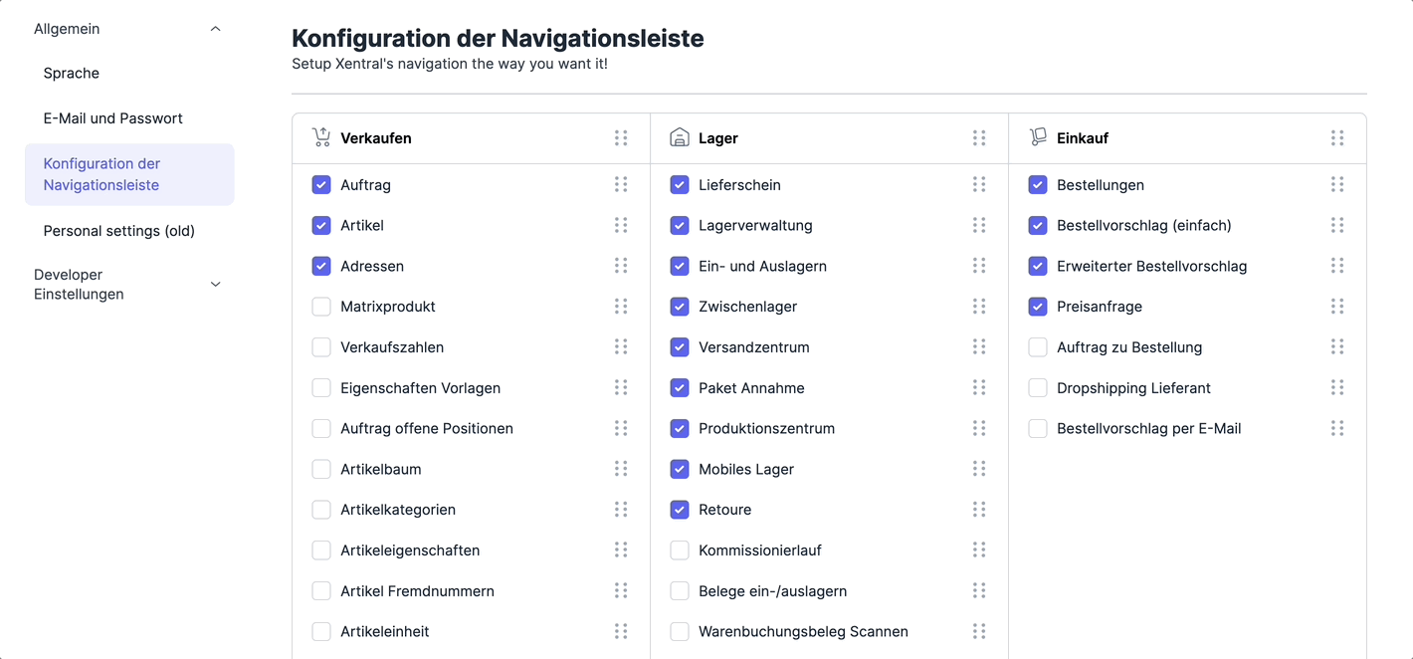Click the drag handle for Matrixprodukt row

point(621,307)
